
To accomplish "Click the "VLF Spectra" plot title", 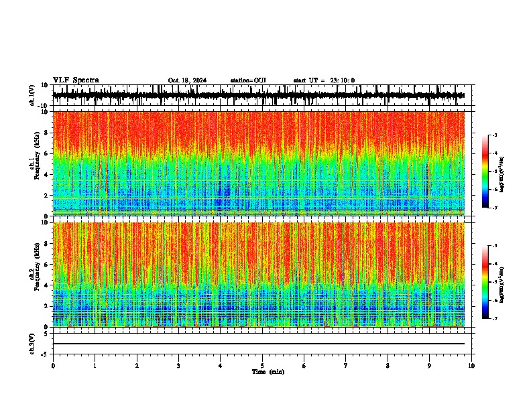I will click(x=76, y=80).
